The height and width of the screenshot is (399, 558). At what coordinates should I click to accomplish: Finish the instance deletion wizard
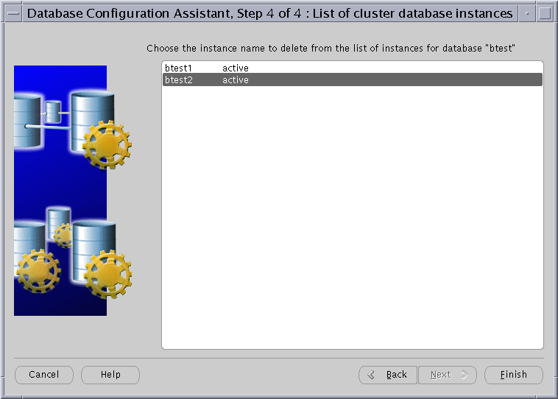513,375
